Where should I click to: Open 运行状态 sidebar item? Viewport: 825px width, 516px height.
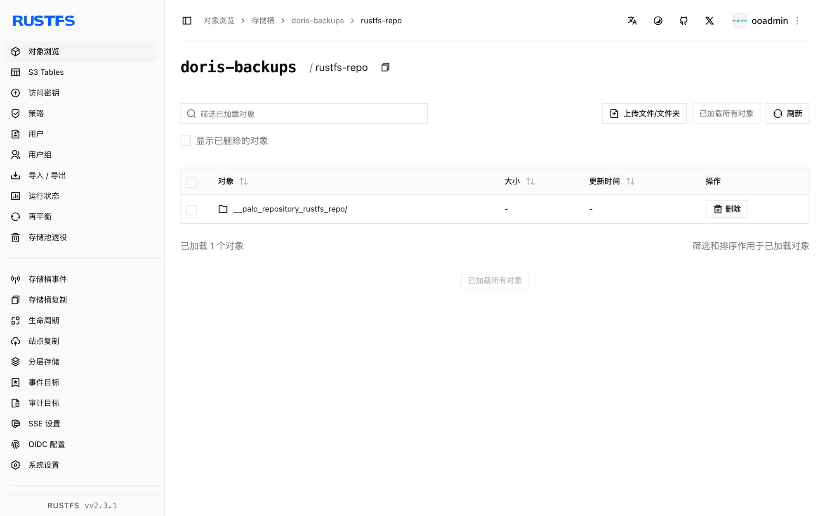[81, 196]
